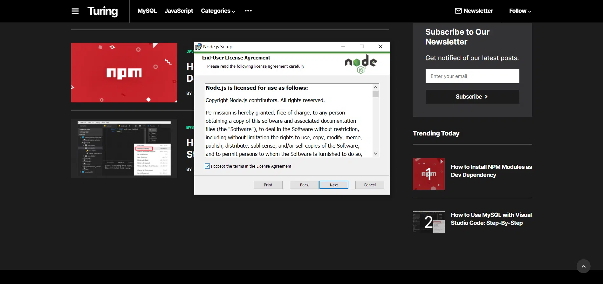Viewport: 603px width, 284px height.
Task: Focus the Enter your email field
Action: click(x=472, y=76)
